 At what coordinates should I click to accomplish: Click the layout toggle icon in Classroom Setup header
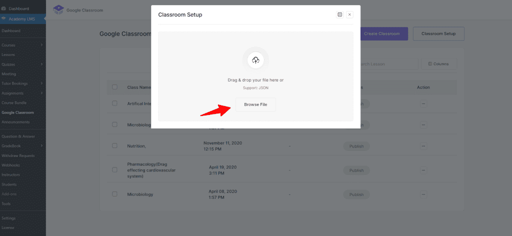340,14
